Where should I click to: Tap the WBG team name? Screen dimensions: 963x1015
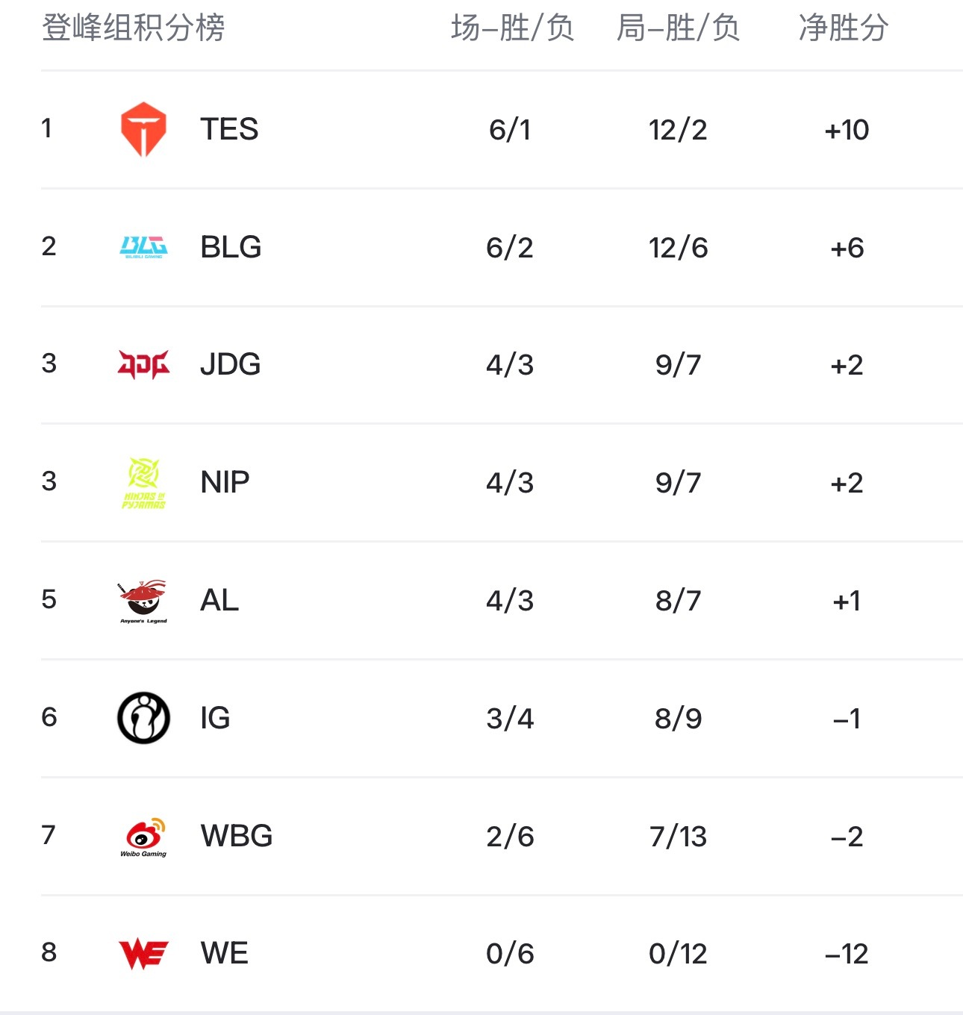[x=237, y=836]
